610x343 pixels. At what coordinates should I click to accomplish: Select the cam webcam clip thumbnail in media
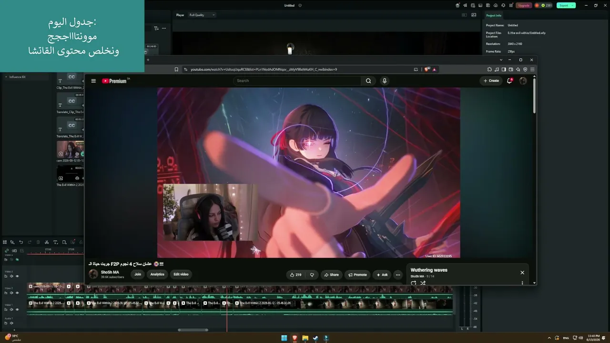point(70,149)
